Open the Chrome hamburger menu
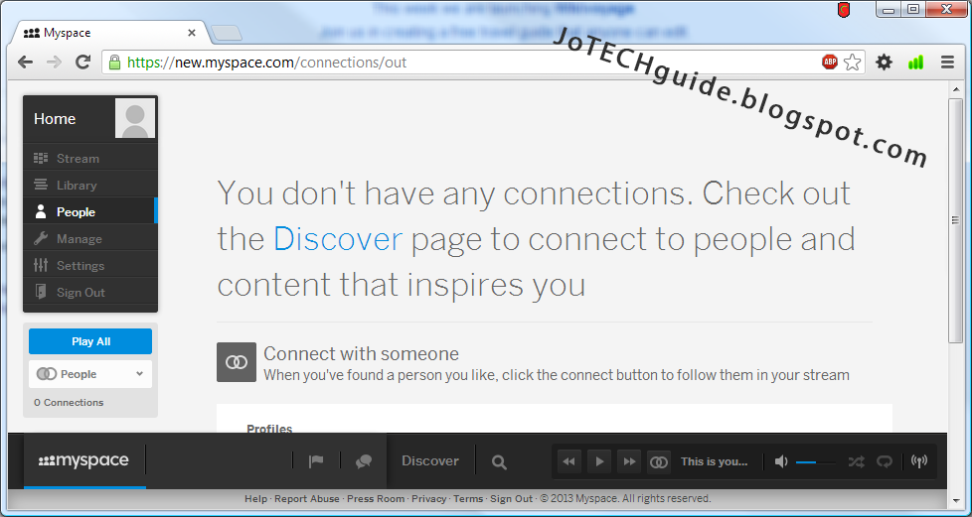Image resolution: width=972 pixels, height=517 pixels. [x=947, y=62]
